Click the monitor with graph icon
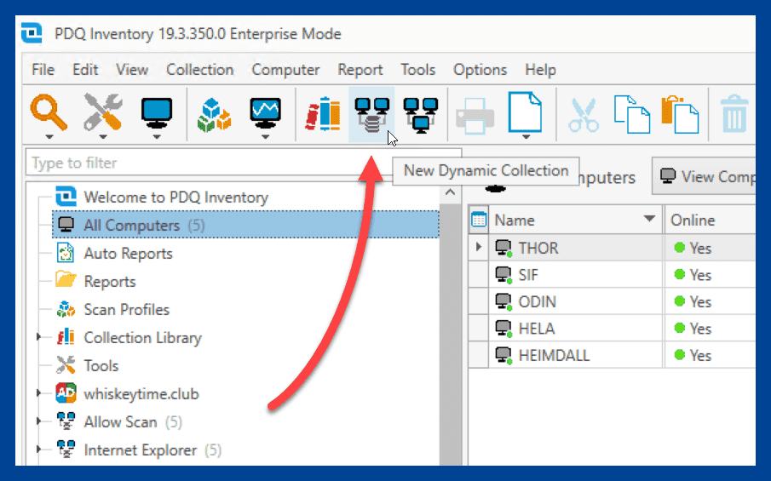Viewport: 771px width, 481px height. click(x=266, y=112)
